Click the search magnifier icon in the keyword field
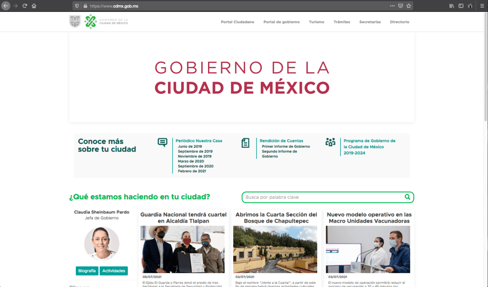 pos(407,197)
